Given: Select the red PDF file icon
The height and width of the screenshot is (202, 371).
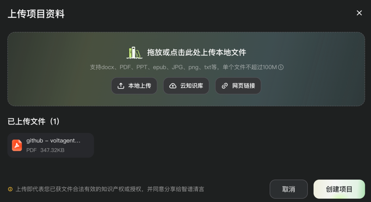Looking at the screenshot, I should coord(17,145).
